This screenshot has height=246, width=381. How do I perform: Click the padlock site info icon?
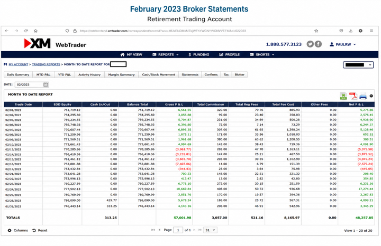[75, 31]
